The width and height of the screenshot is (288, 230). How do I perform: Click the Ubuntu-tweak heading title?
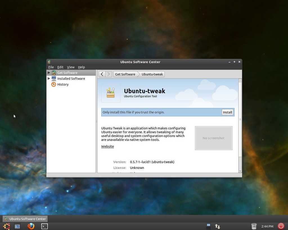145,91
